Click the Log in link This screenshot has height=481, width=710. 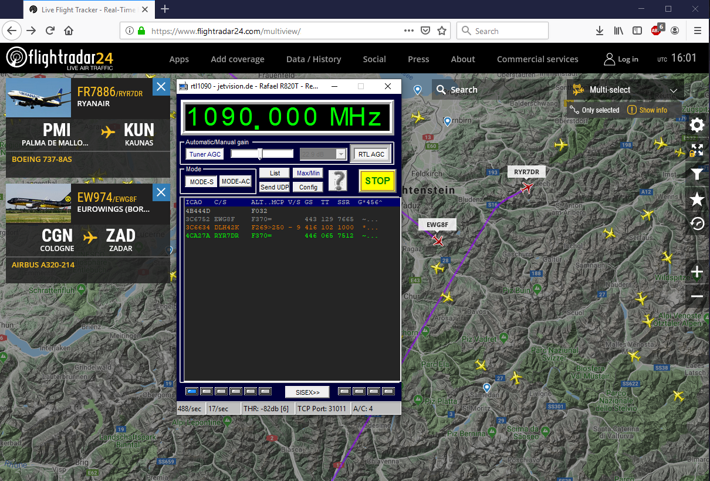coord(621,59)
